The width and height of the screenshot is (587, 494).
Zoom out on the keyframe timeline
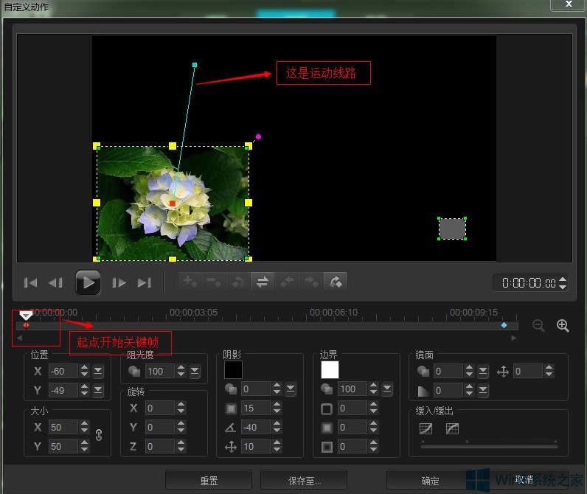click(x=538, y=326)
